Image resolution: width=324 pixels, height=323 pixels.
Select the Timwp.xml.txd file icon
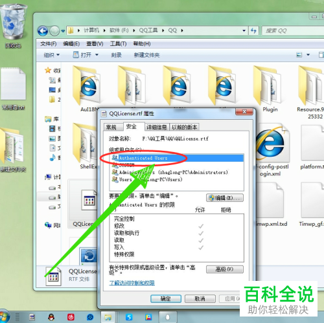(x=271, y=204)
